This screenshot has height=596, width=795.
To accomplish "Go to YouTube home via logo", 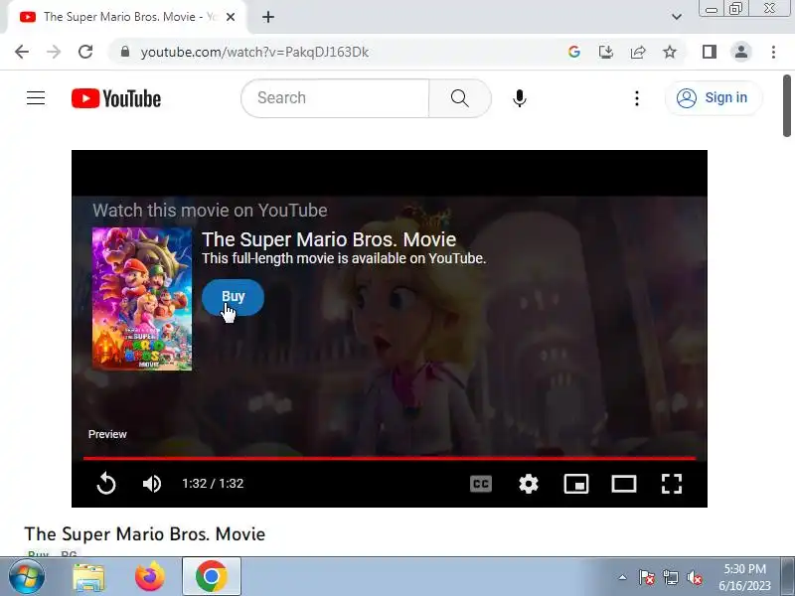I will tap(116, 98).
